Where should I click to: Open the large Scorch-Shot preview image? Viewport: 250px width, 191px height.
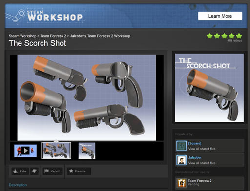[x=209, y=88]
